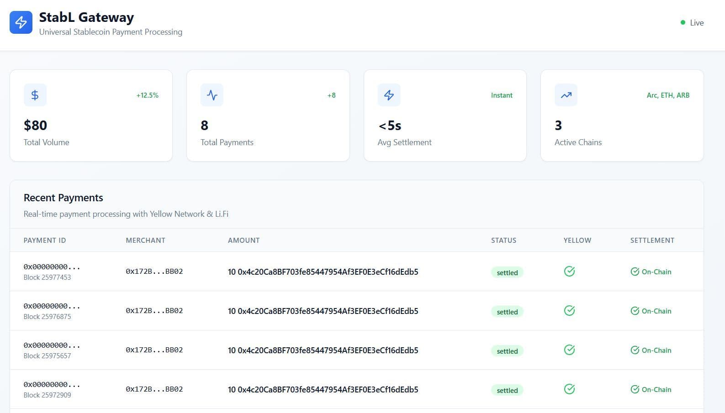Click the dollar sign icon on Total Volume card
The width and height of the screenshot is (725, 413).
tap(35, 95)
